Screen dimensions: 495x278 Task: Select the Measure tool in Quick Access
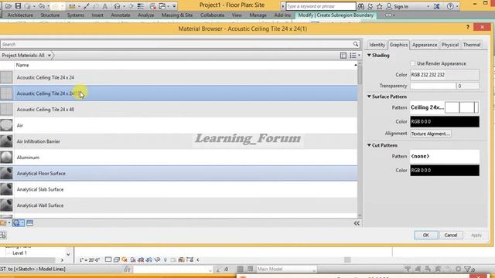pos(72,6)
